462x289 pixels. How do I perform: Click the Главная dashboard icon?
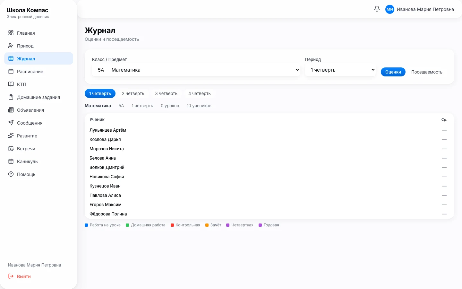pyautogui.click(x=11, y=33)
